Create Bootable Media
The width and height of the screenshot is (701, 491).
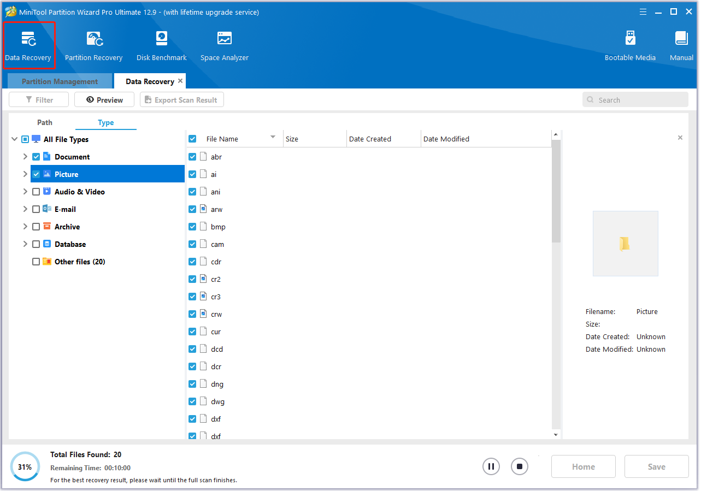[x=630, y=46]
